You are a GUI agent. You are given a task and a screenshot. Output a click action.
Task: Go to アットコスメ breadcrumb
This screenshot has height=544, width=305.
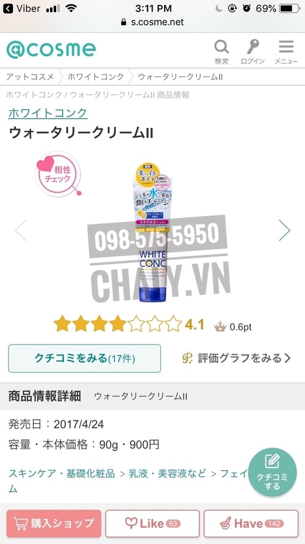30,76
